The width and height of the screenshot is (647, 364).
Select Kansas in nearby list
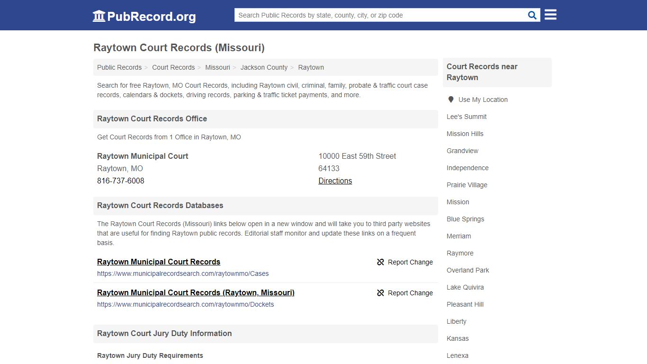[x=458, y=338]
